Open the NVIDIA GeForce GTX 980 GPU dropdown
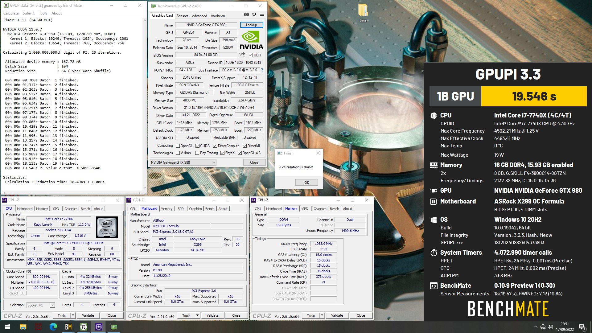Image resolution: width=592 pixels, height=333 pixels. 183,162
